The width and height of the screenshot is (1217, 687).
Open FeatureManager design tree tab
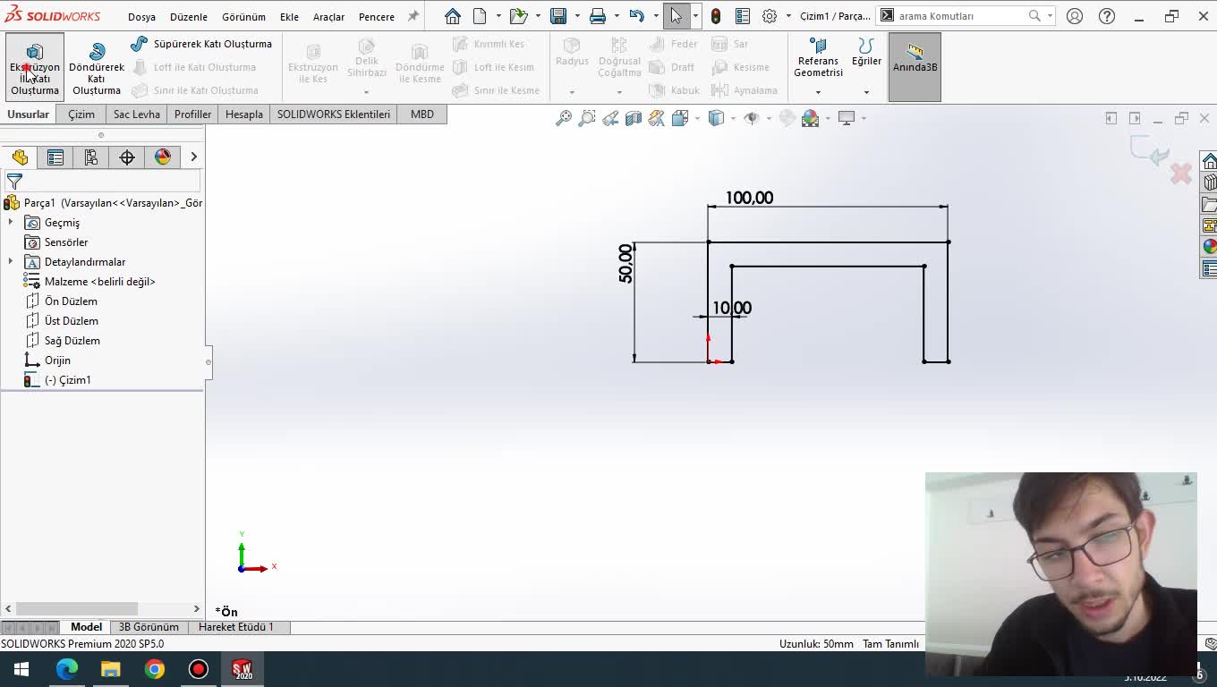click(20, 157)
